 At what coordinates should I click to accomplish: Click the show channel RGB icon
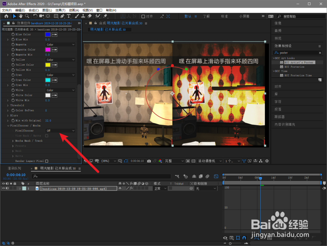(160, 161)
